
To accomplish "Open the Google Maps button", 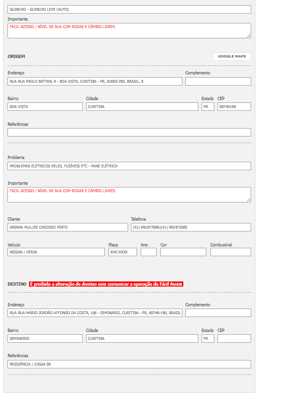I will tap(232, 57).
